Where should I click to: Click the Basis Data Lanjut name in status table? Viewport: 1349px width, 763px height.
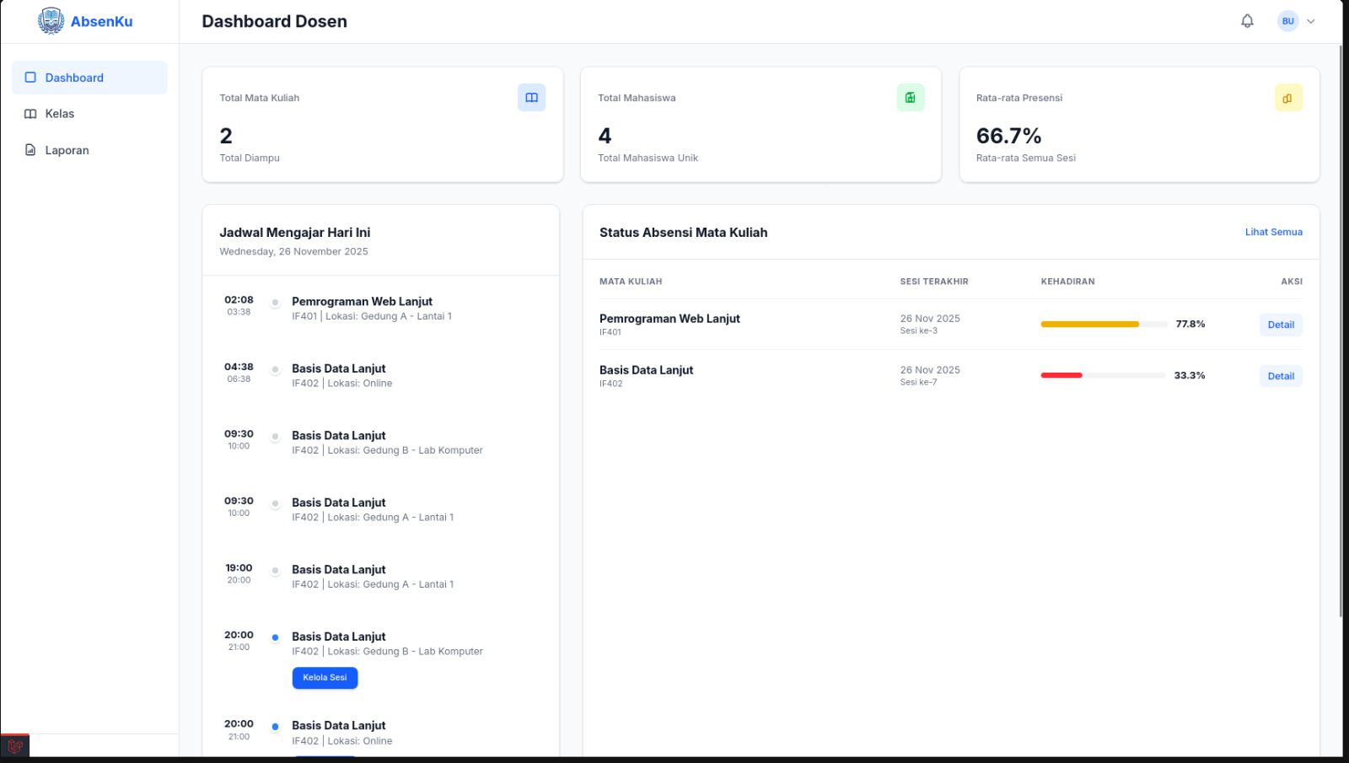click(646, 370)
